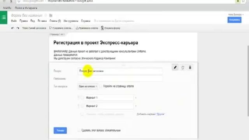Viewport: 249px width, 140px height.
Task: Select the radio button beside Вариант 1
Action: pyautogui.click(x=82, y=98)
